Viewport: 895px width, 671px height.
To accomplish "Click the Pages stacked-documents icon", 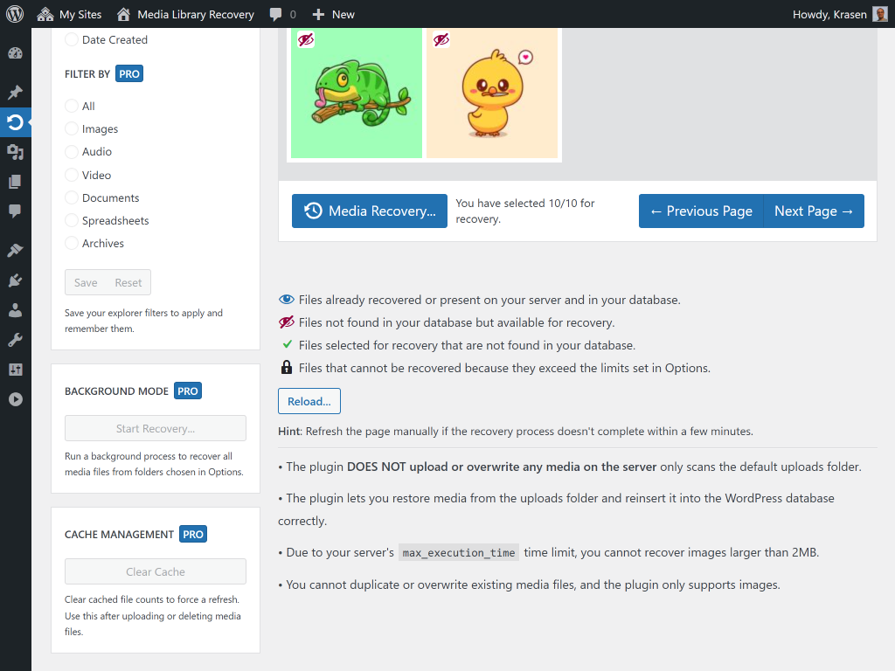I will [x=14, y=182].
